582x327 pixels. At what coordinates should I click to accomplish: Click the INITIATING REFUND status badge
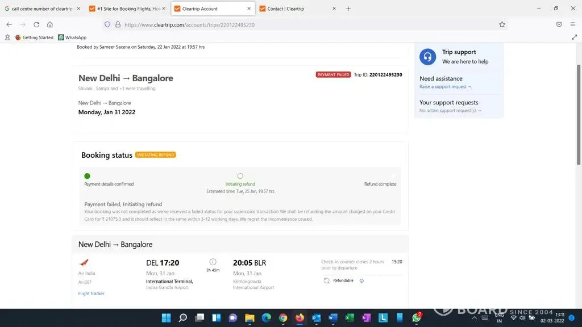point(156,154)
